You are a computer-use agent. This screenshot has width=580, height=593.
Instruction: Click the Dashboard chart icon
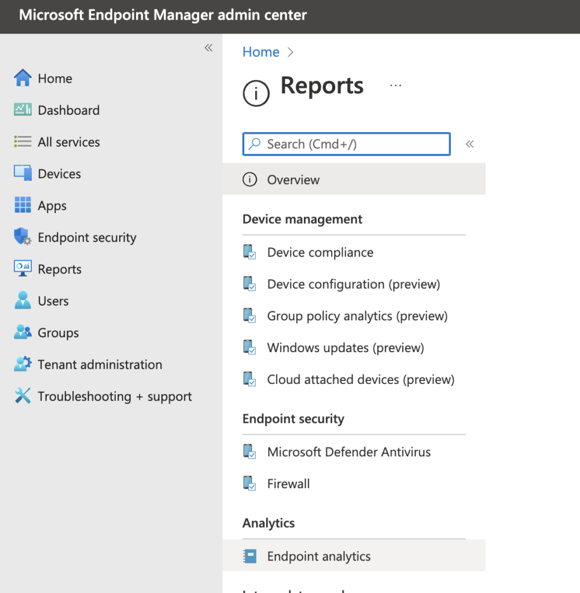(x=23, y=109)
